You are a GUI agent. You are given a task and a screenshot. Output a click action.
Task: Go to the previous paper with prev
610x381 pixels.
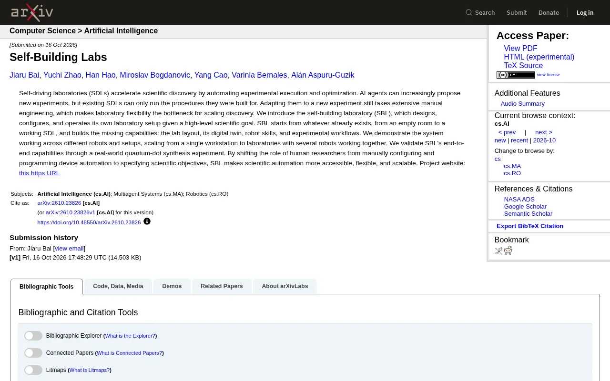point(507,132)
